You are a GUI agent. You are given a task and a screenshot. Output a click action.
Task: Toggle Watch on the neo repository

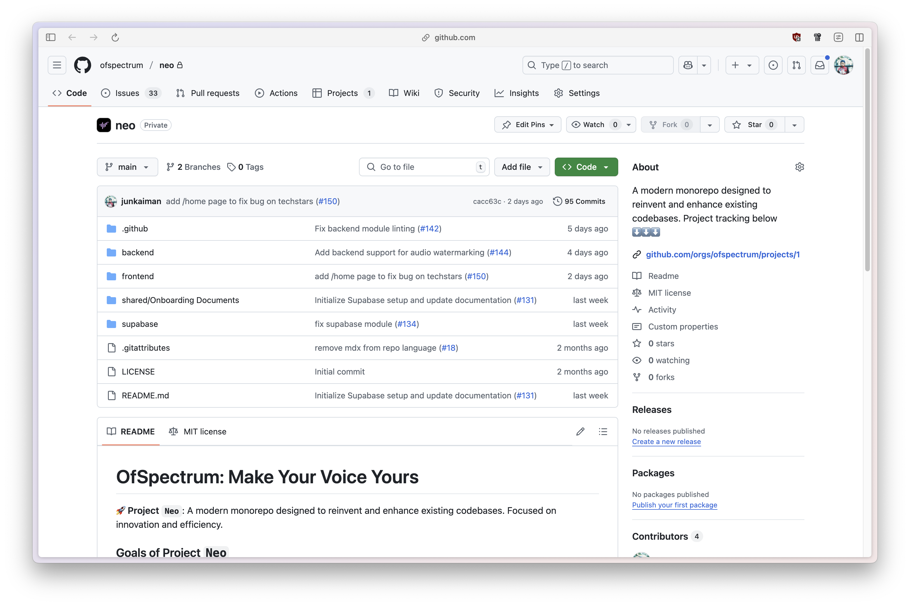pos(593,124)
